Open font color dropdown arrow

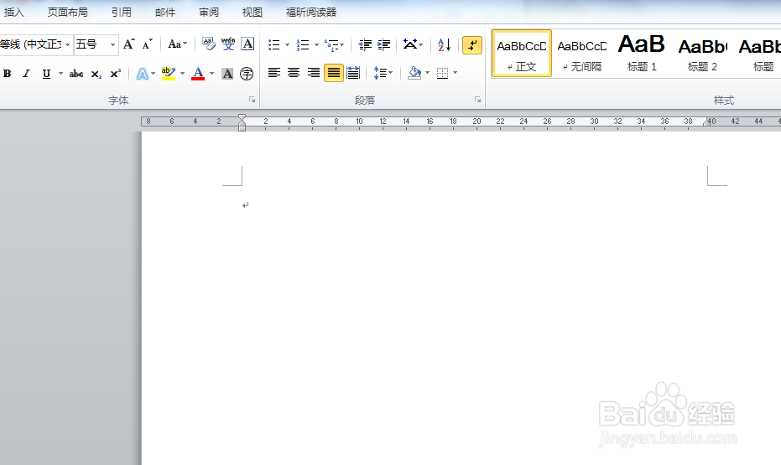pyautogui.click(x=211, y=74)
